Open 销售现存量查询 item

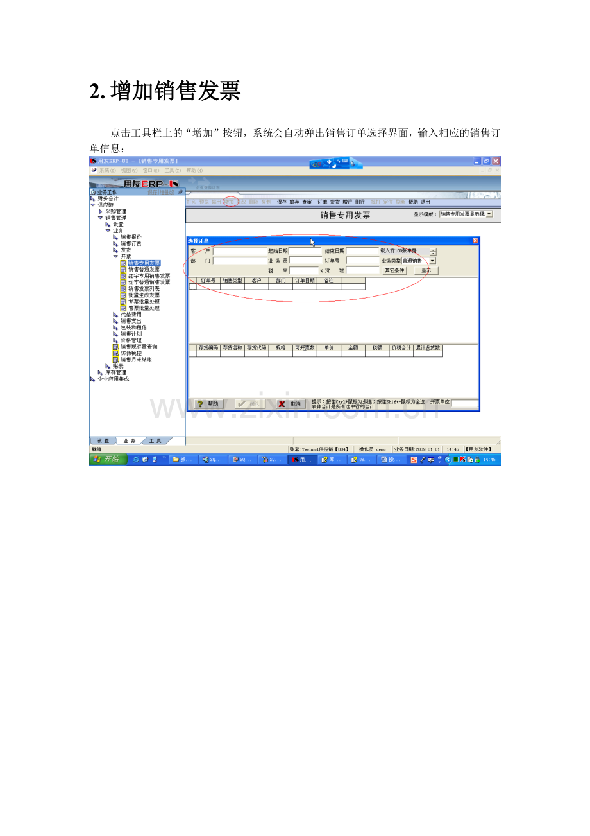(139, 347)
